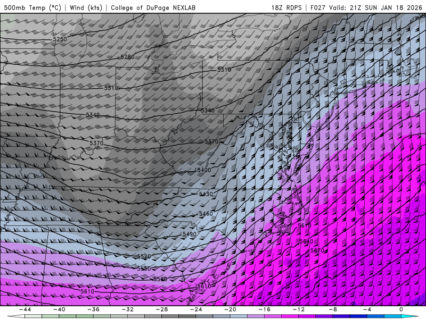The image size is (426, 319).
Task: Select the 5400 contour label
Action: [204, 170]
